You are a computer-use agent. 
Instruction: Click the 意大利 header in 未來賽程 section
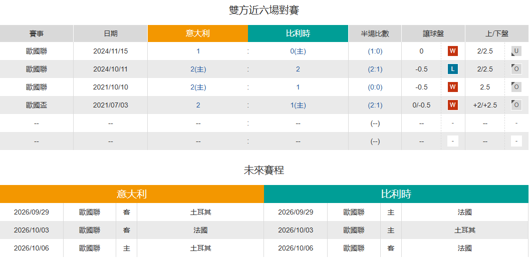tap(132, 194)
